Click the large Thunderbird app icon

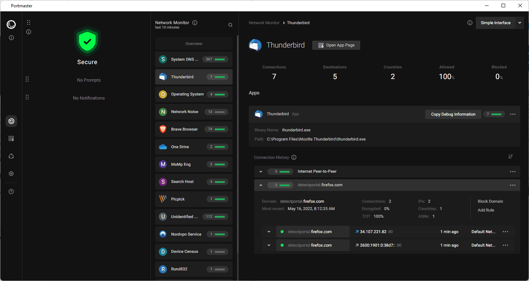click(x=255, y=45)
